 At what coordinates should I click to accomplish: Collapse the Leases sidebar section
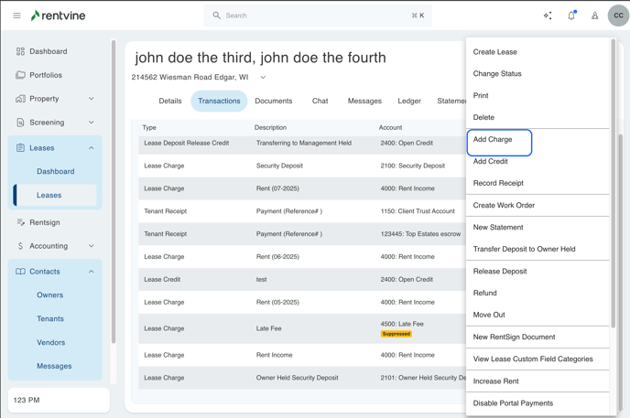pos(91,148)
